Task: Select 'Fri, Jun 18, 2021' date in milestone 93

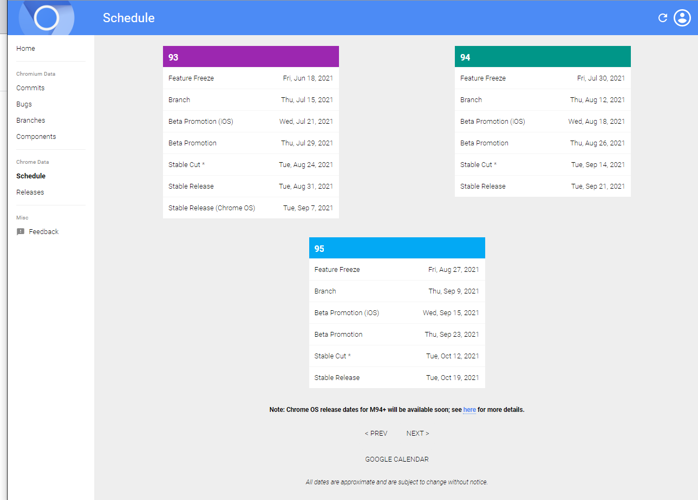Action: (x=308, y=78)
